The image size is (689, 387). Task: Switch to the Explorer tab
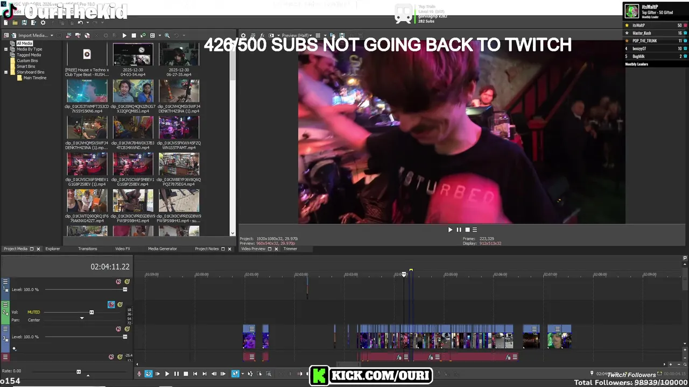[53, 249]
